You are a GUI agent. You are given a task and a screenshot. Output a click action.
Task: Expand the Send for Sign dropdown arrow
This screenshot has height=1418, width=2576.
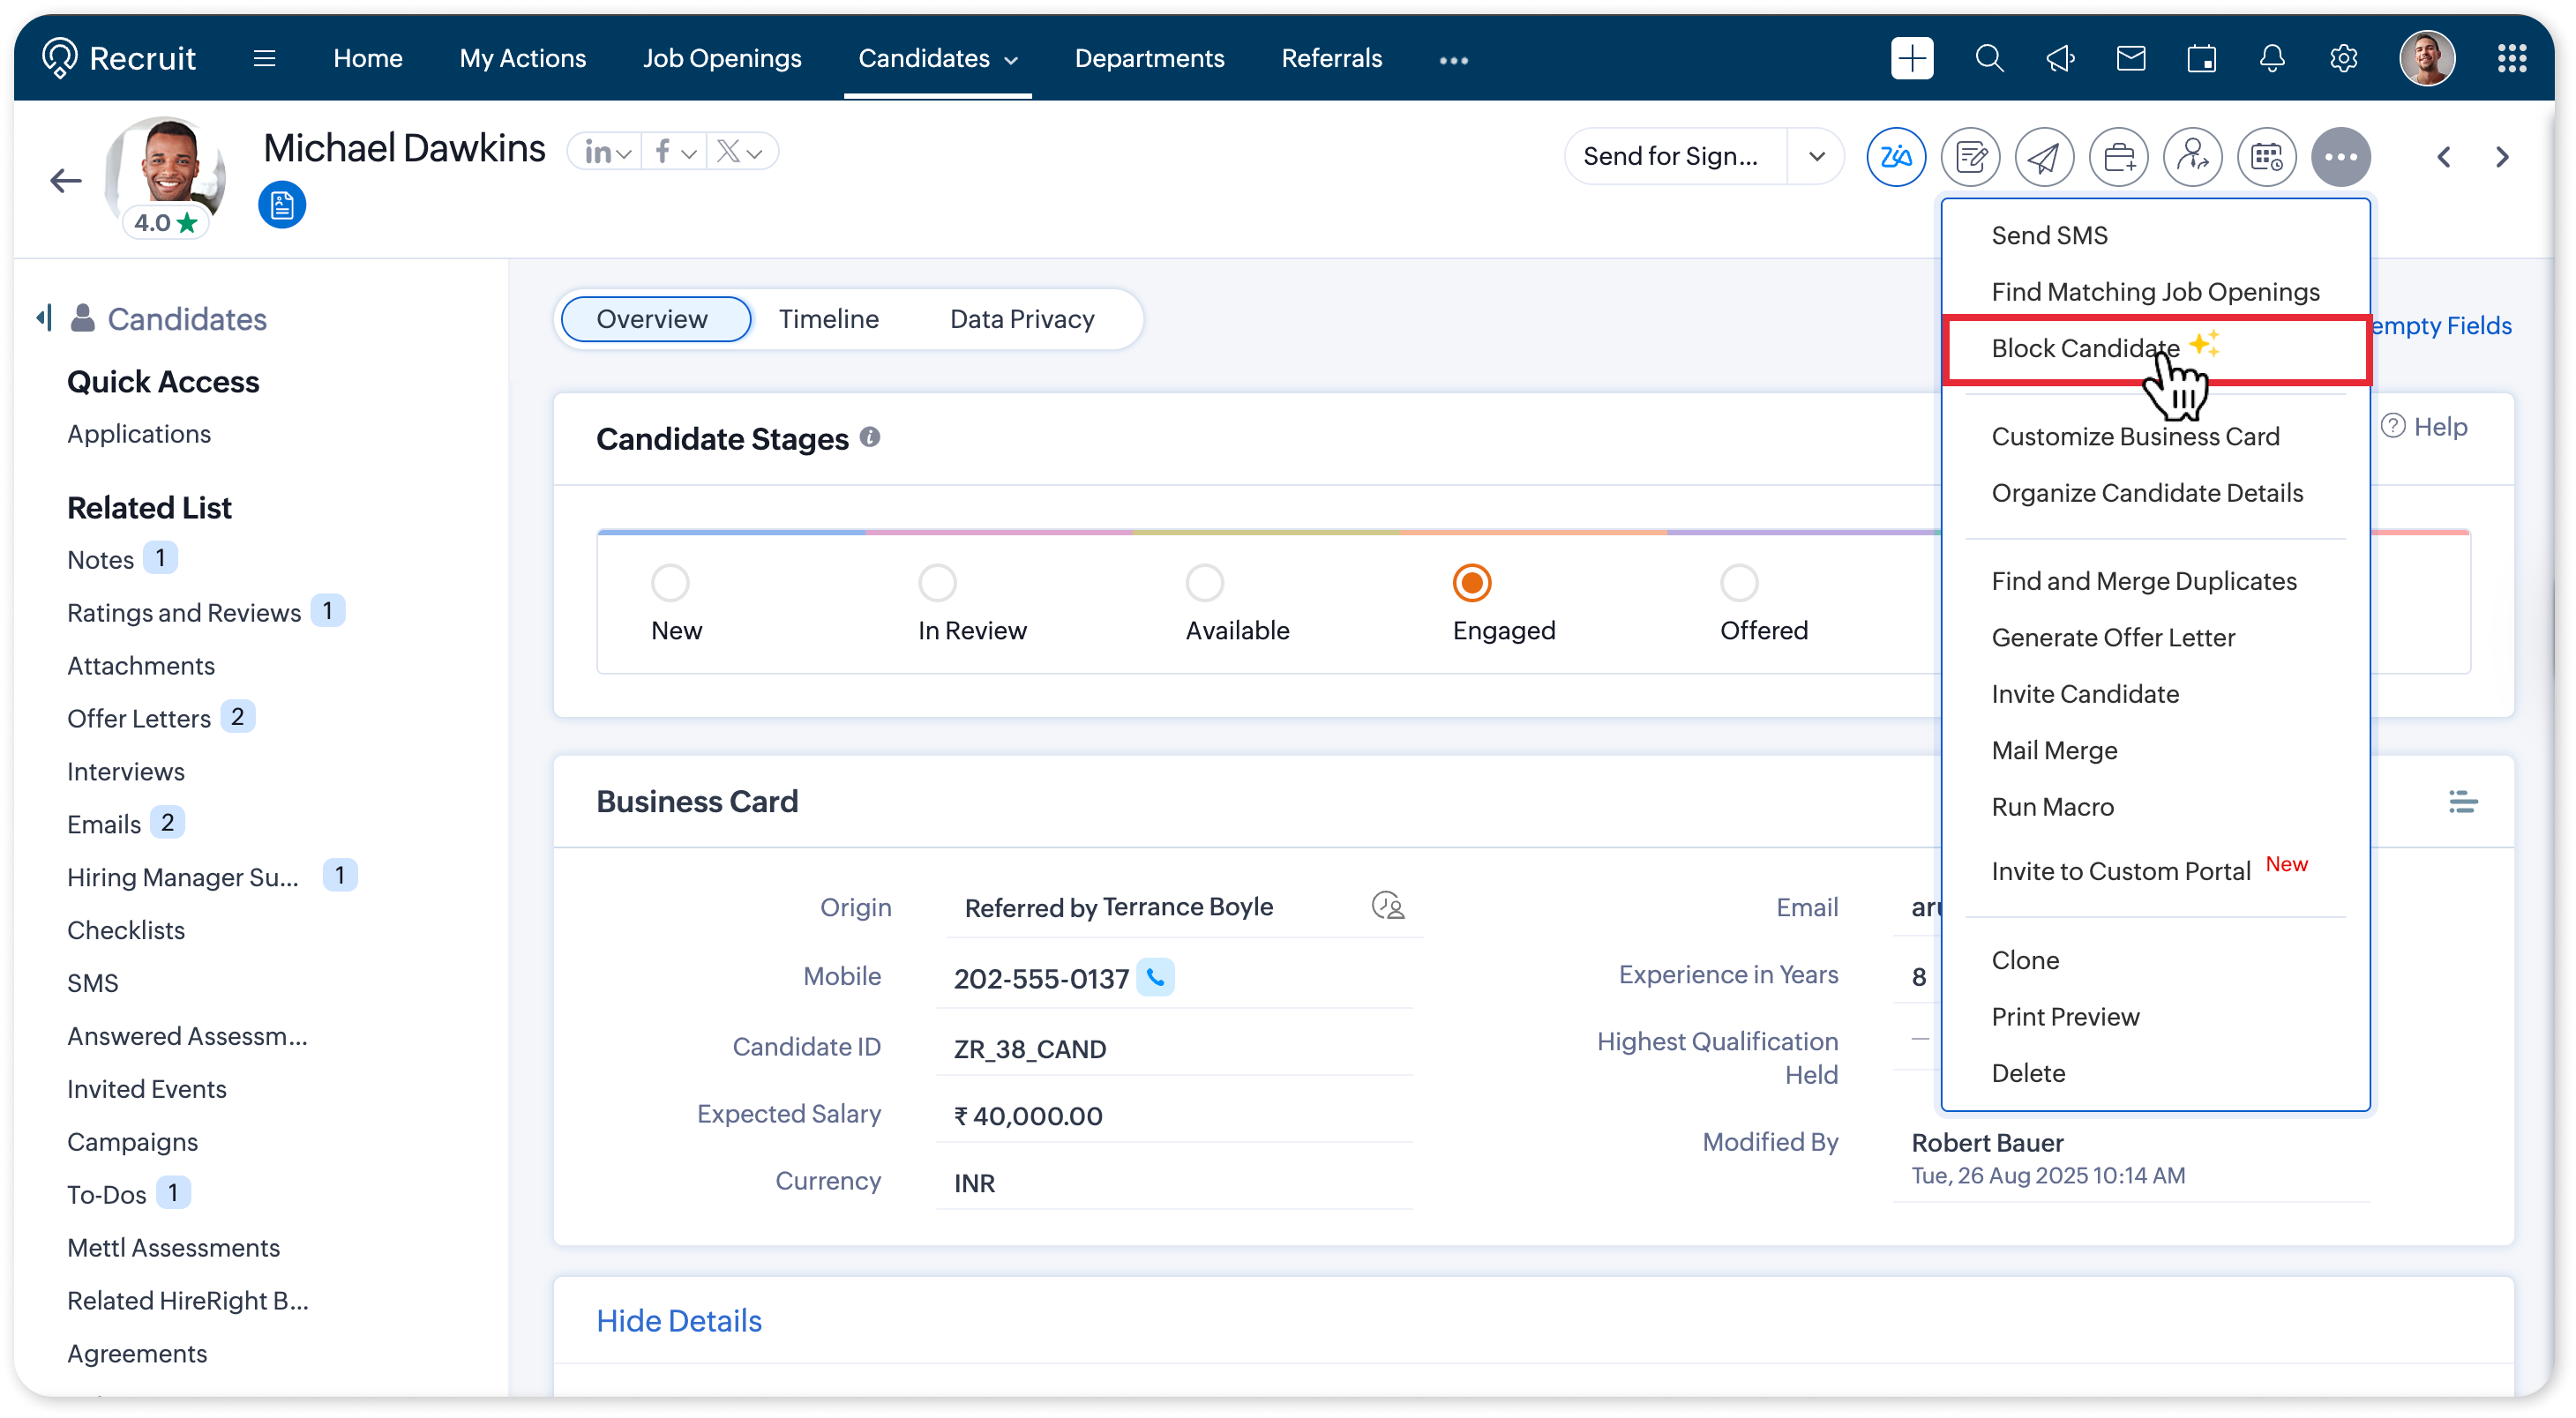[x=1816, y=157]
